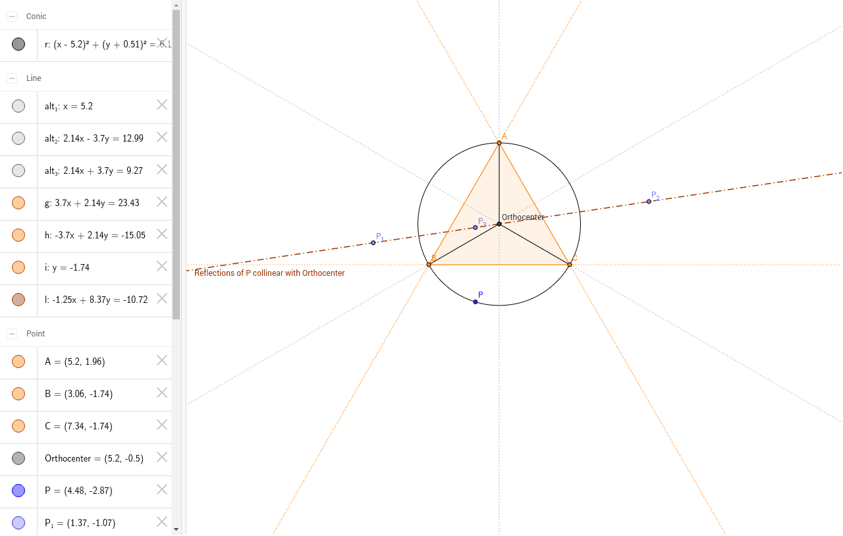Collapse the Point section
Viewport: 843px width, 536px height.
coord(12,334)
